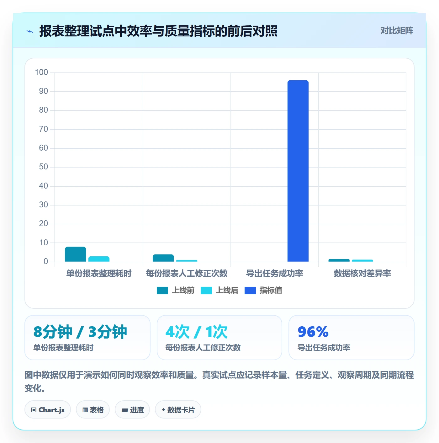Click the 100 tick on y-axis
This screenshot has width=439, height=443.
coord(41,72)
